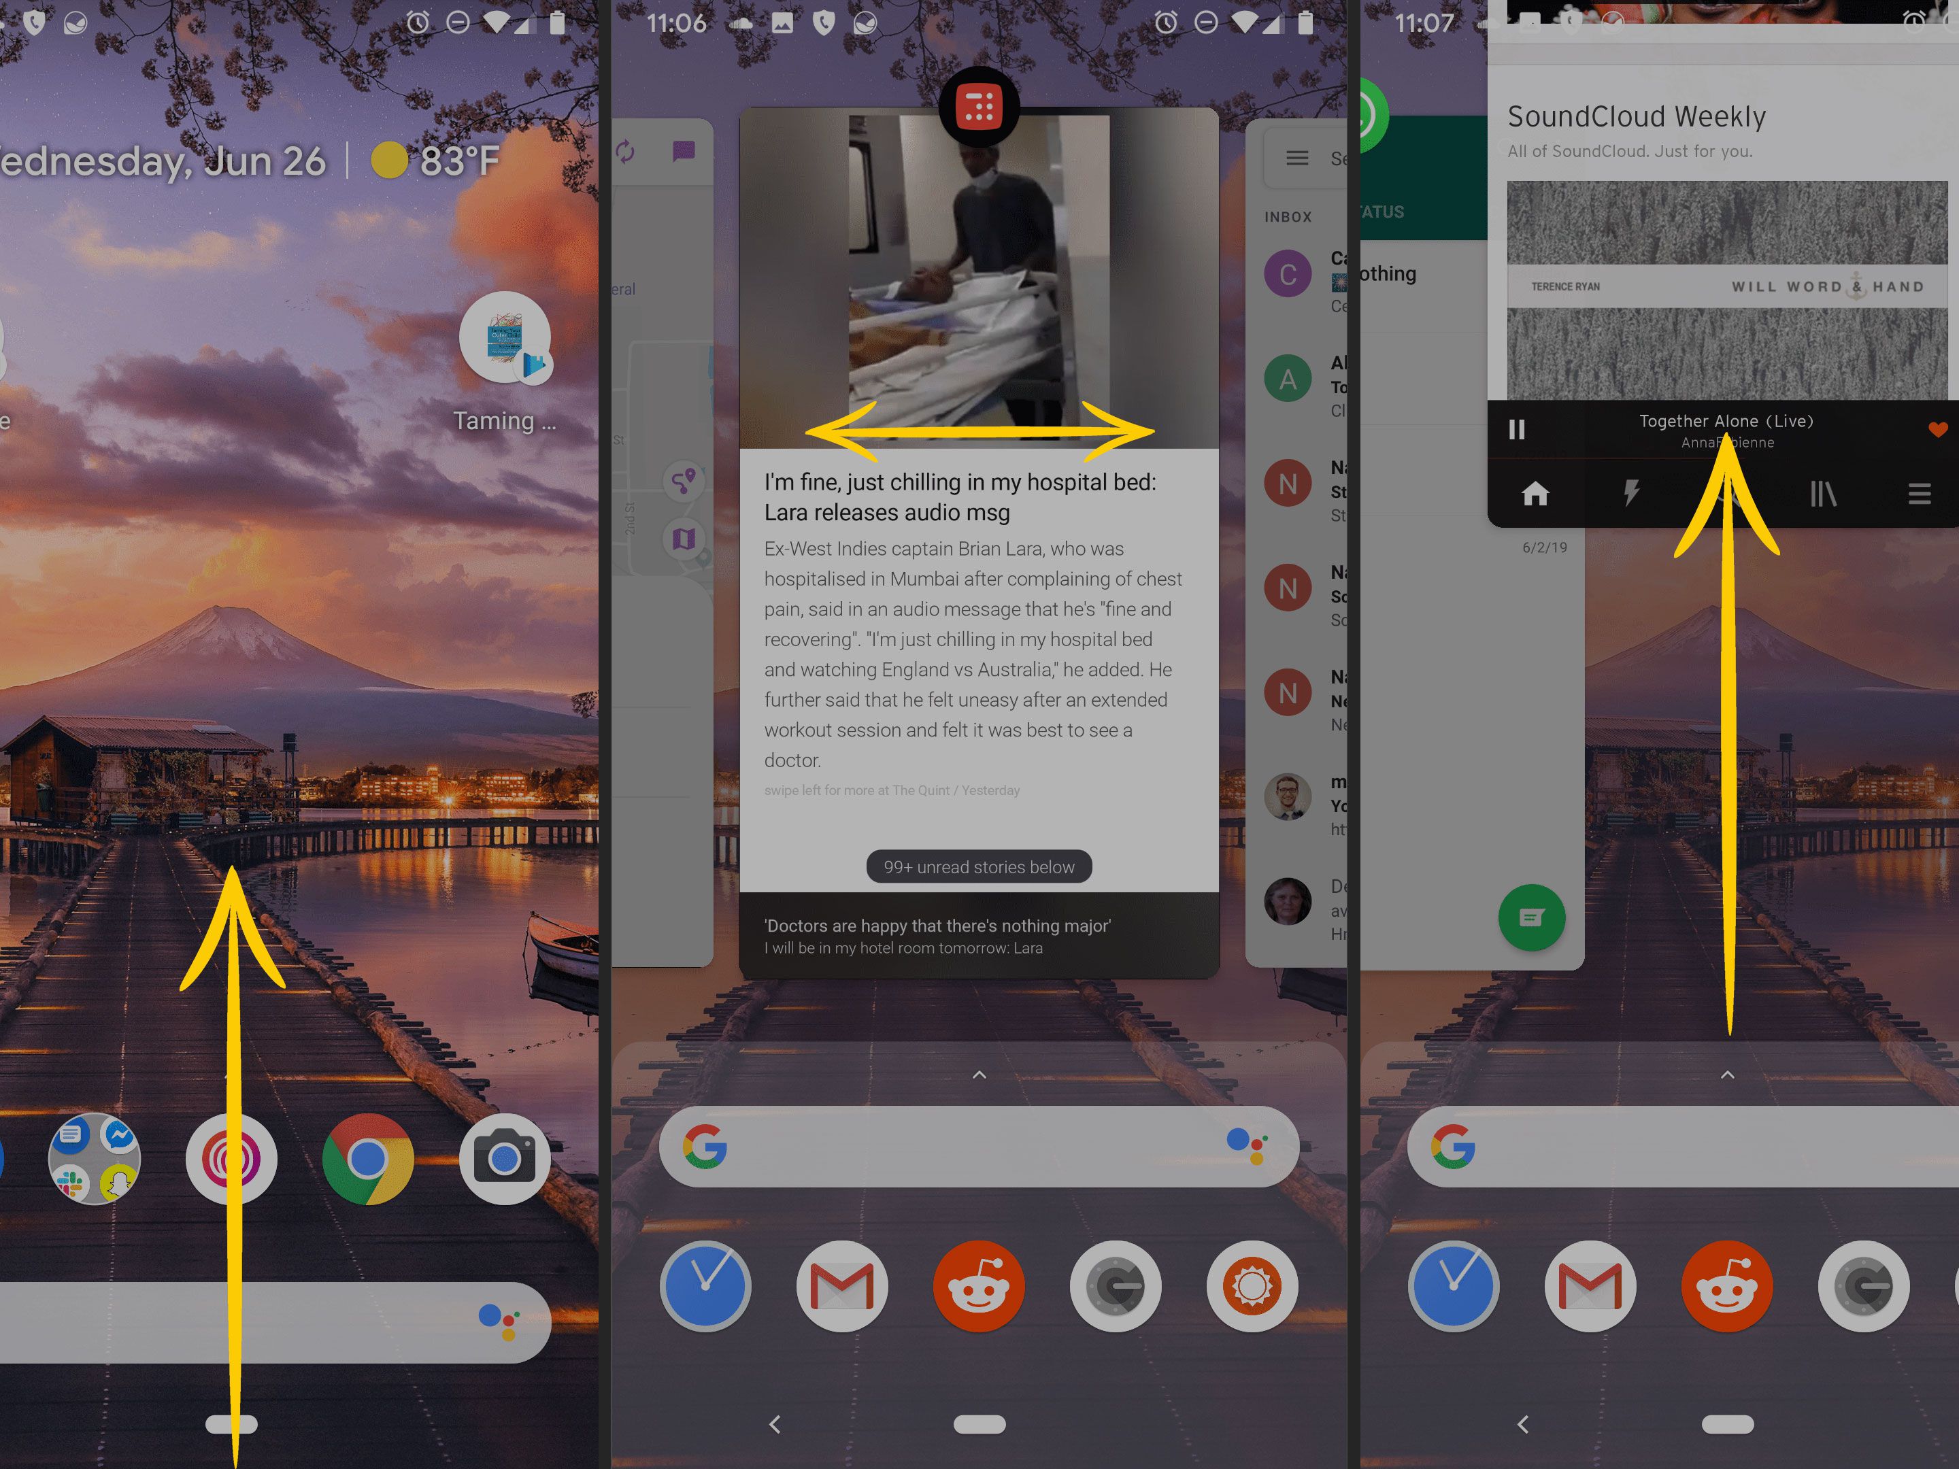Expand the app drawer chevron on the right screen
This screenshot has width=1959, height=1469.
[1727, 1075]
